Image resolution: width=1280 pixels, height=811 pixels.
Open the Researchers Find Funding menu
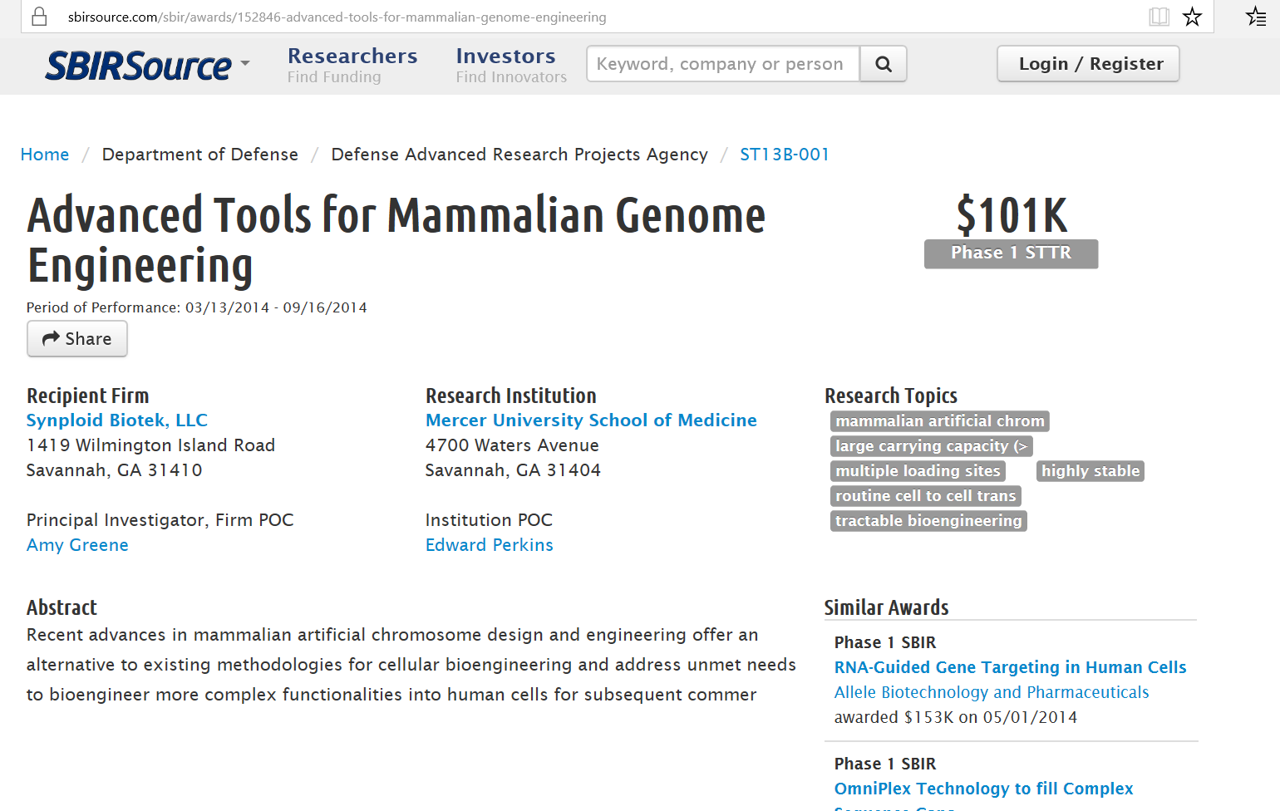coord(352,65)
